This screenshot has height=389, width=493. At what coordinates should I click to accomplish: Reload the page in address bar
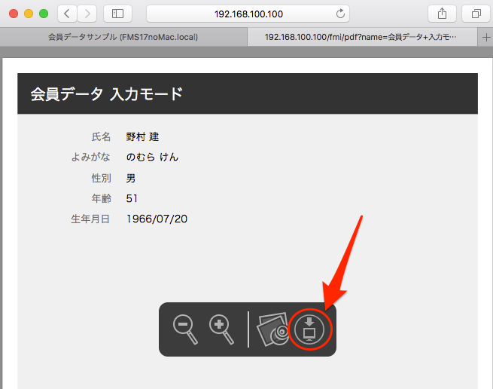click(340, 14)
